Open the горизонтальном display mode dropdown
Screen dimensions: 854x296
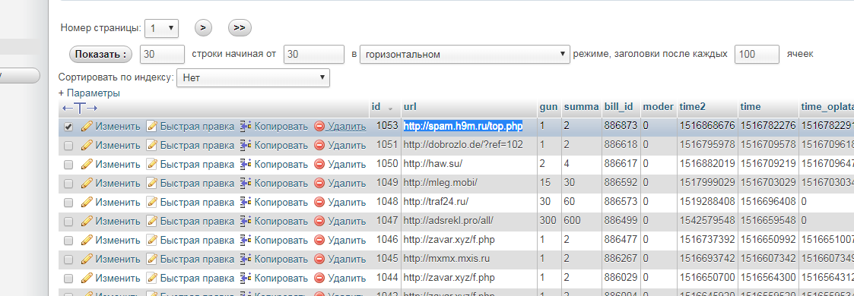465,55
